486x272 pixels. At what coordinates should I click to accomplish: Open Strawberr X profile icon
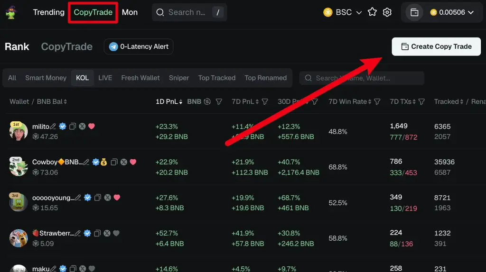[107, 233]
